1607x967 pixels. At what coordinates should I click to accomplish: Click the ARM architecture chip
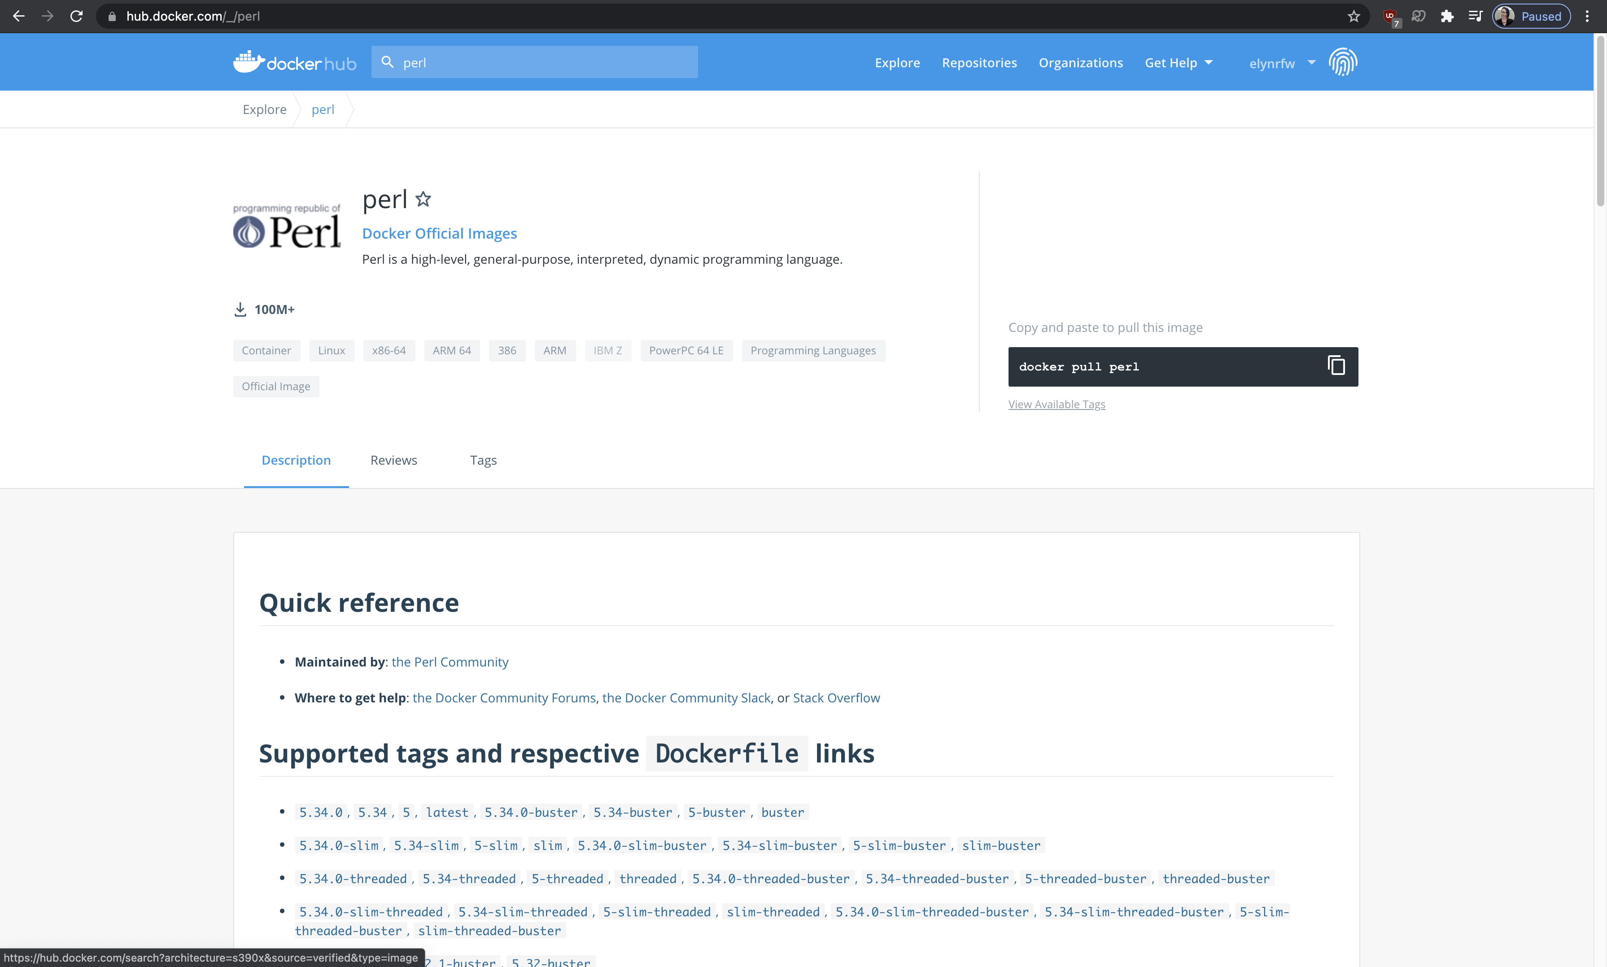click(x=555, y=351)
